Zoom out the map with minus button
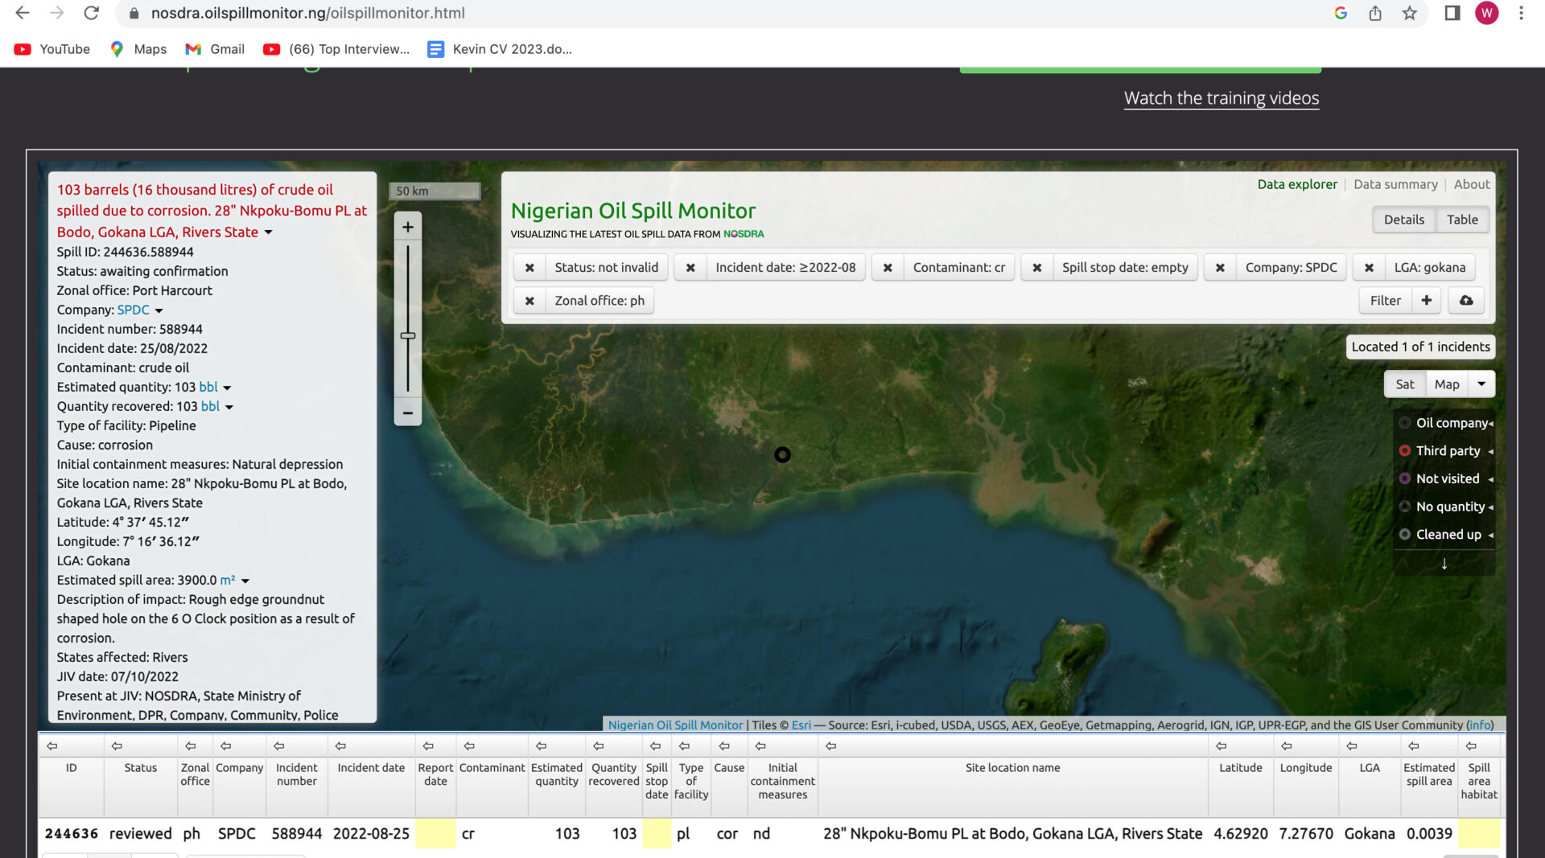The height and width of the screenshot is (858, 1545). pos(408,413)
